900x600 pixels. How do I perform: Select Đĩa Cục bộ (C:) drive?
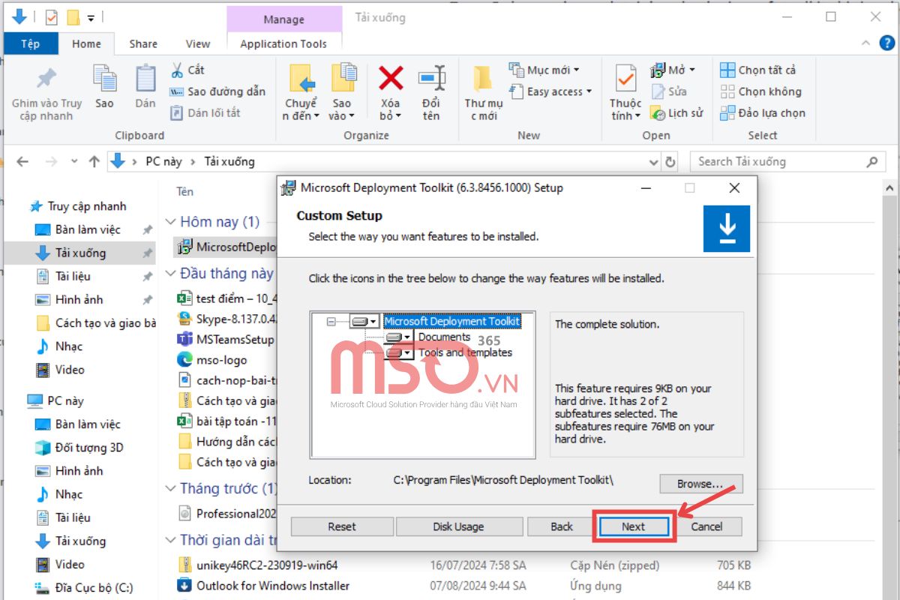click(x=94, y=588)
